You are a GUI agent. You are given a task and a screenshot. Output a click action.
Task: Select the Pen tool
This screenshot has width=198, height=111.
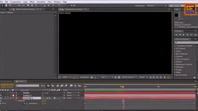coord(32,6)
